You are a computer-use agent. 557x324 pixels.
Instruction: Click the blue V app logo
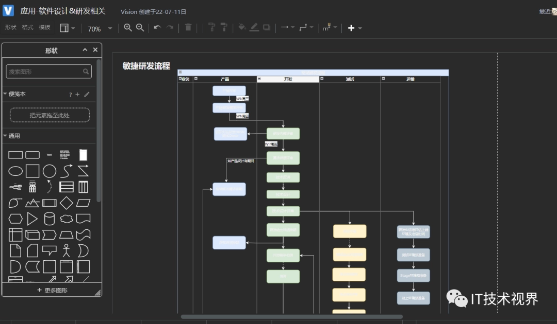8,10
